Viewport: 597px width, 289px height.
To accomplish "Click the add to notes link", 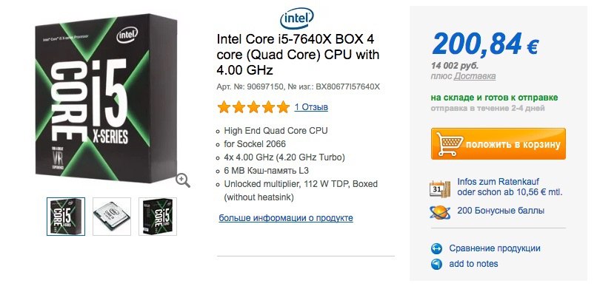I will point(473,264).
